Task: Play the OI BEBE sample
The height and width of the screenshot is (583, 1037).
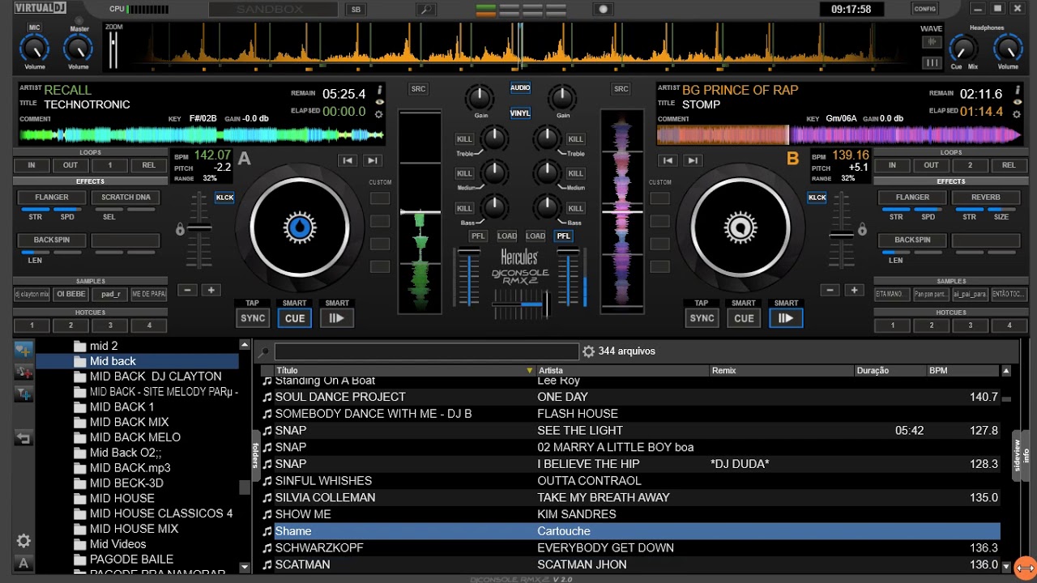Action: coord(71,295)
